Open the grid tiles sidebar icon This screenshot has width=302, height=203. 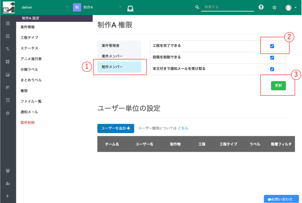pyautogui.click(x=8, y=62)
